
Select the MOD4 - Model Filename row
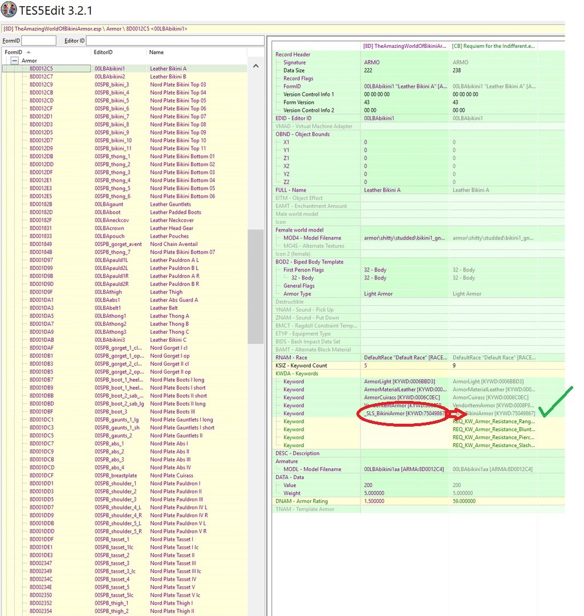click(x=418, y=238)
